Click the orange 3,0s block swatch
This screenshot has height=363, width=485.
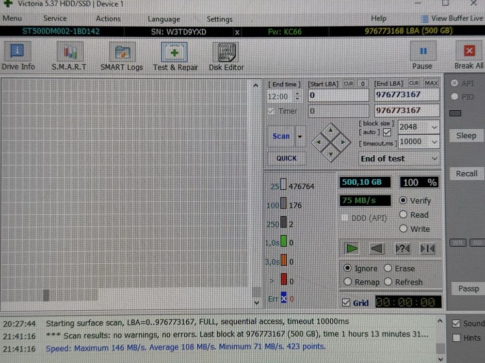coord(284,260)
